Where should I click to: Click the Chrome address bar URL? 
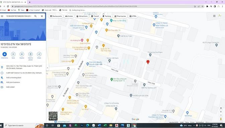76,6
